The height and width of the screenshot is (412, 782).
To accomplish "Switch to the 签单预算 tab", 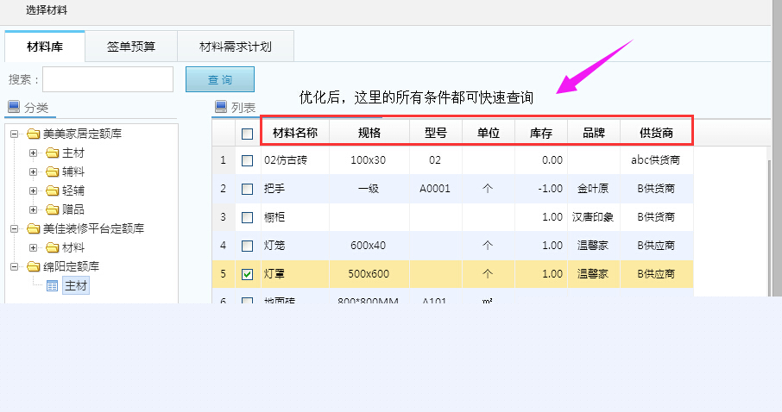I will (131, 47).
